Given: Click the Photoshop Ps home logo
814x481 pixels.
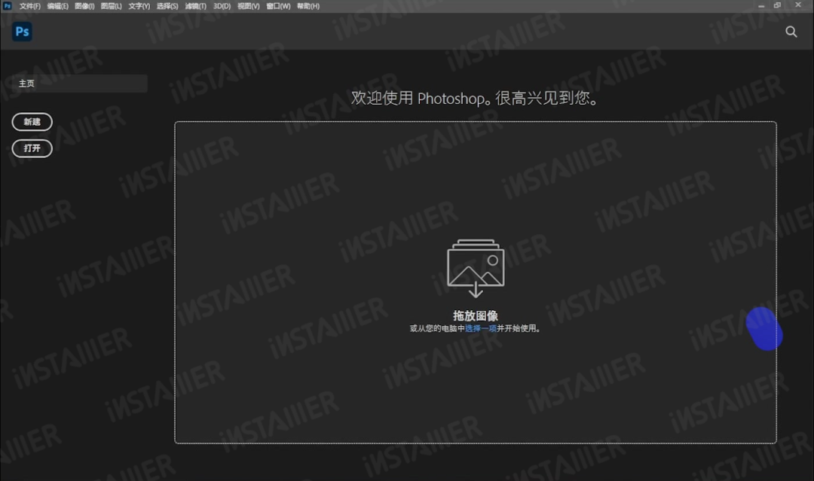Looking at the screenshot, I should coord(23,32).
